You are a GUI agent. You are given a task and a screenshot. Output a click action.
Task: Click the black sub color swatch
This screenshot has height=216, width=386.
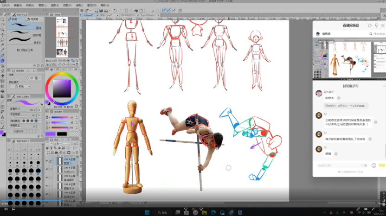(62, 134)
